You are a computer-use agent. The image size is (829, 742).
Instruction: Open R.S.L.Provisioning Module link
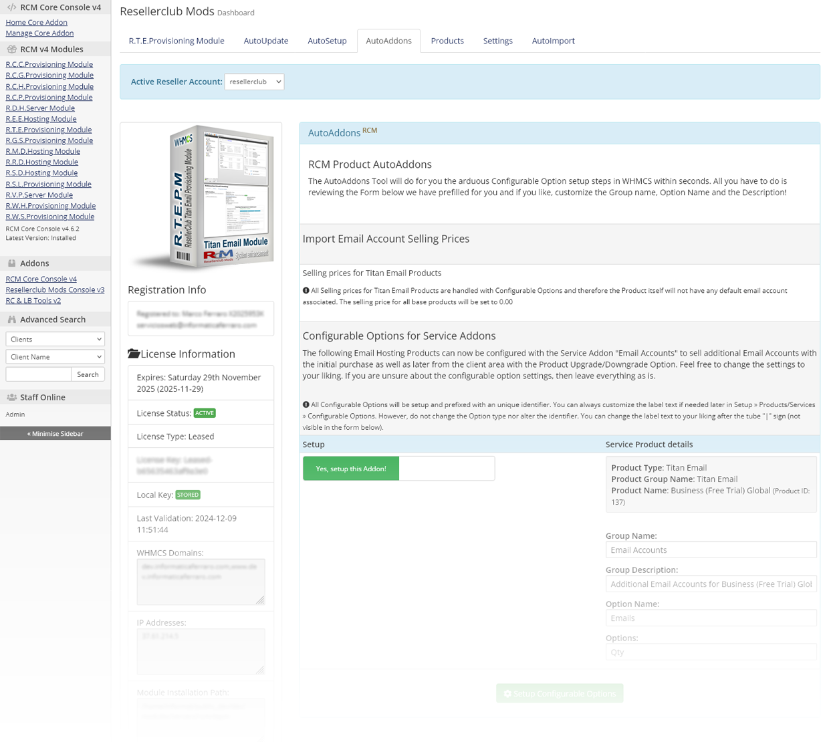click(x=49, y=184)
